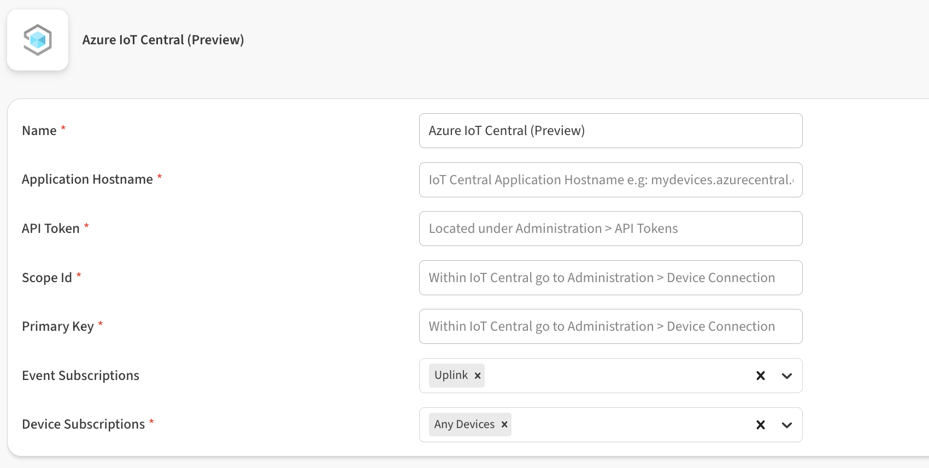929x468 pixels.
Task: Click the Primary Key label
Action: [58, 326]
